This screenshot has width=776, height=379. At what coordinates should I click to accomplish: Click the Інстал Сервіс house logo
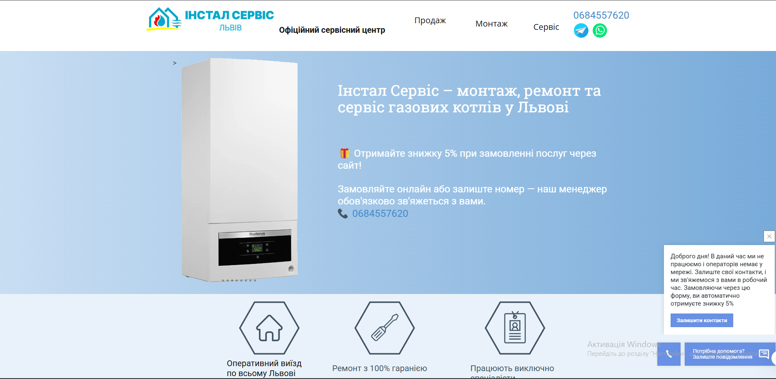[x=165, y=19]
